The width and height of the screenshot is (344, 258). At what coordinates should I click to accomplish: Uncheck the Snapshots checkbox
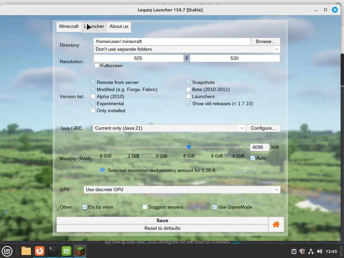(x=188, y=82)
